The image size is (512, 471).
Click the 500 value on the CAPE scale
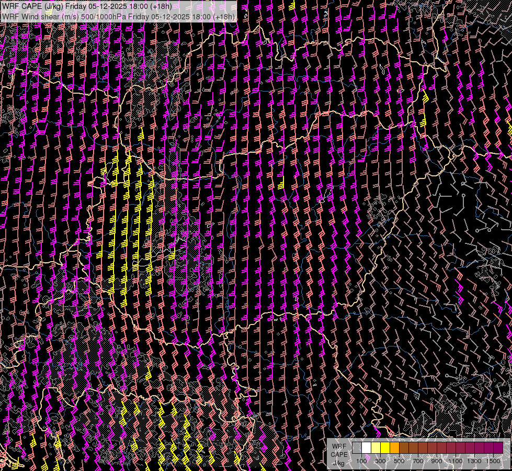click(399, 461)
